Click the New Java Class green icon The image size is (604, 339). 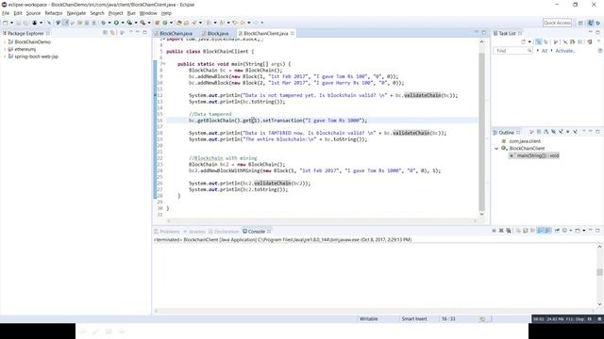(x=165, y=23)
